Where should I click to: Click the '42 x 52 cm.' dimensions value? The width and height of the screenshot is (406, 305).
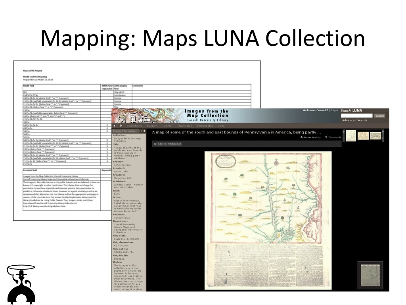[x=121, y=245]
